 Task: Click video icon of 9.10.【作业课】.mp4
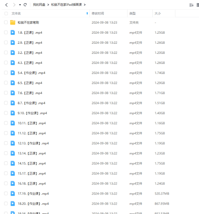13,113
